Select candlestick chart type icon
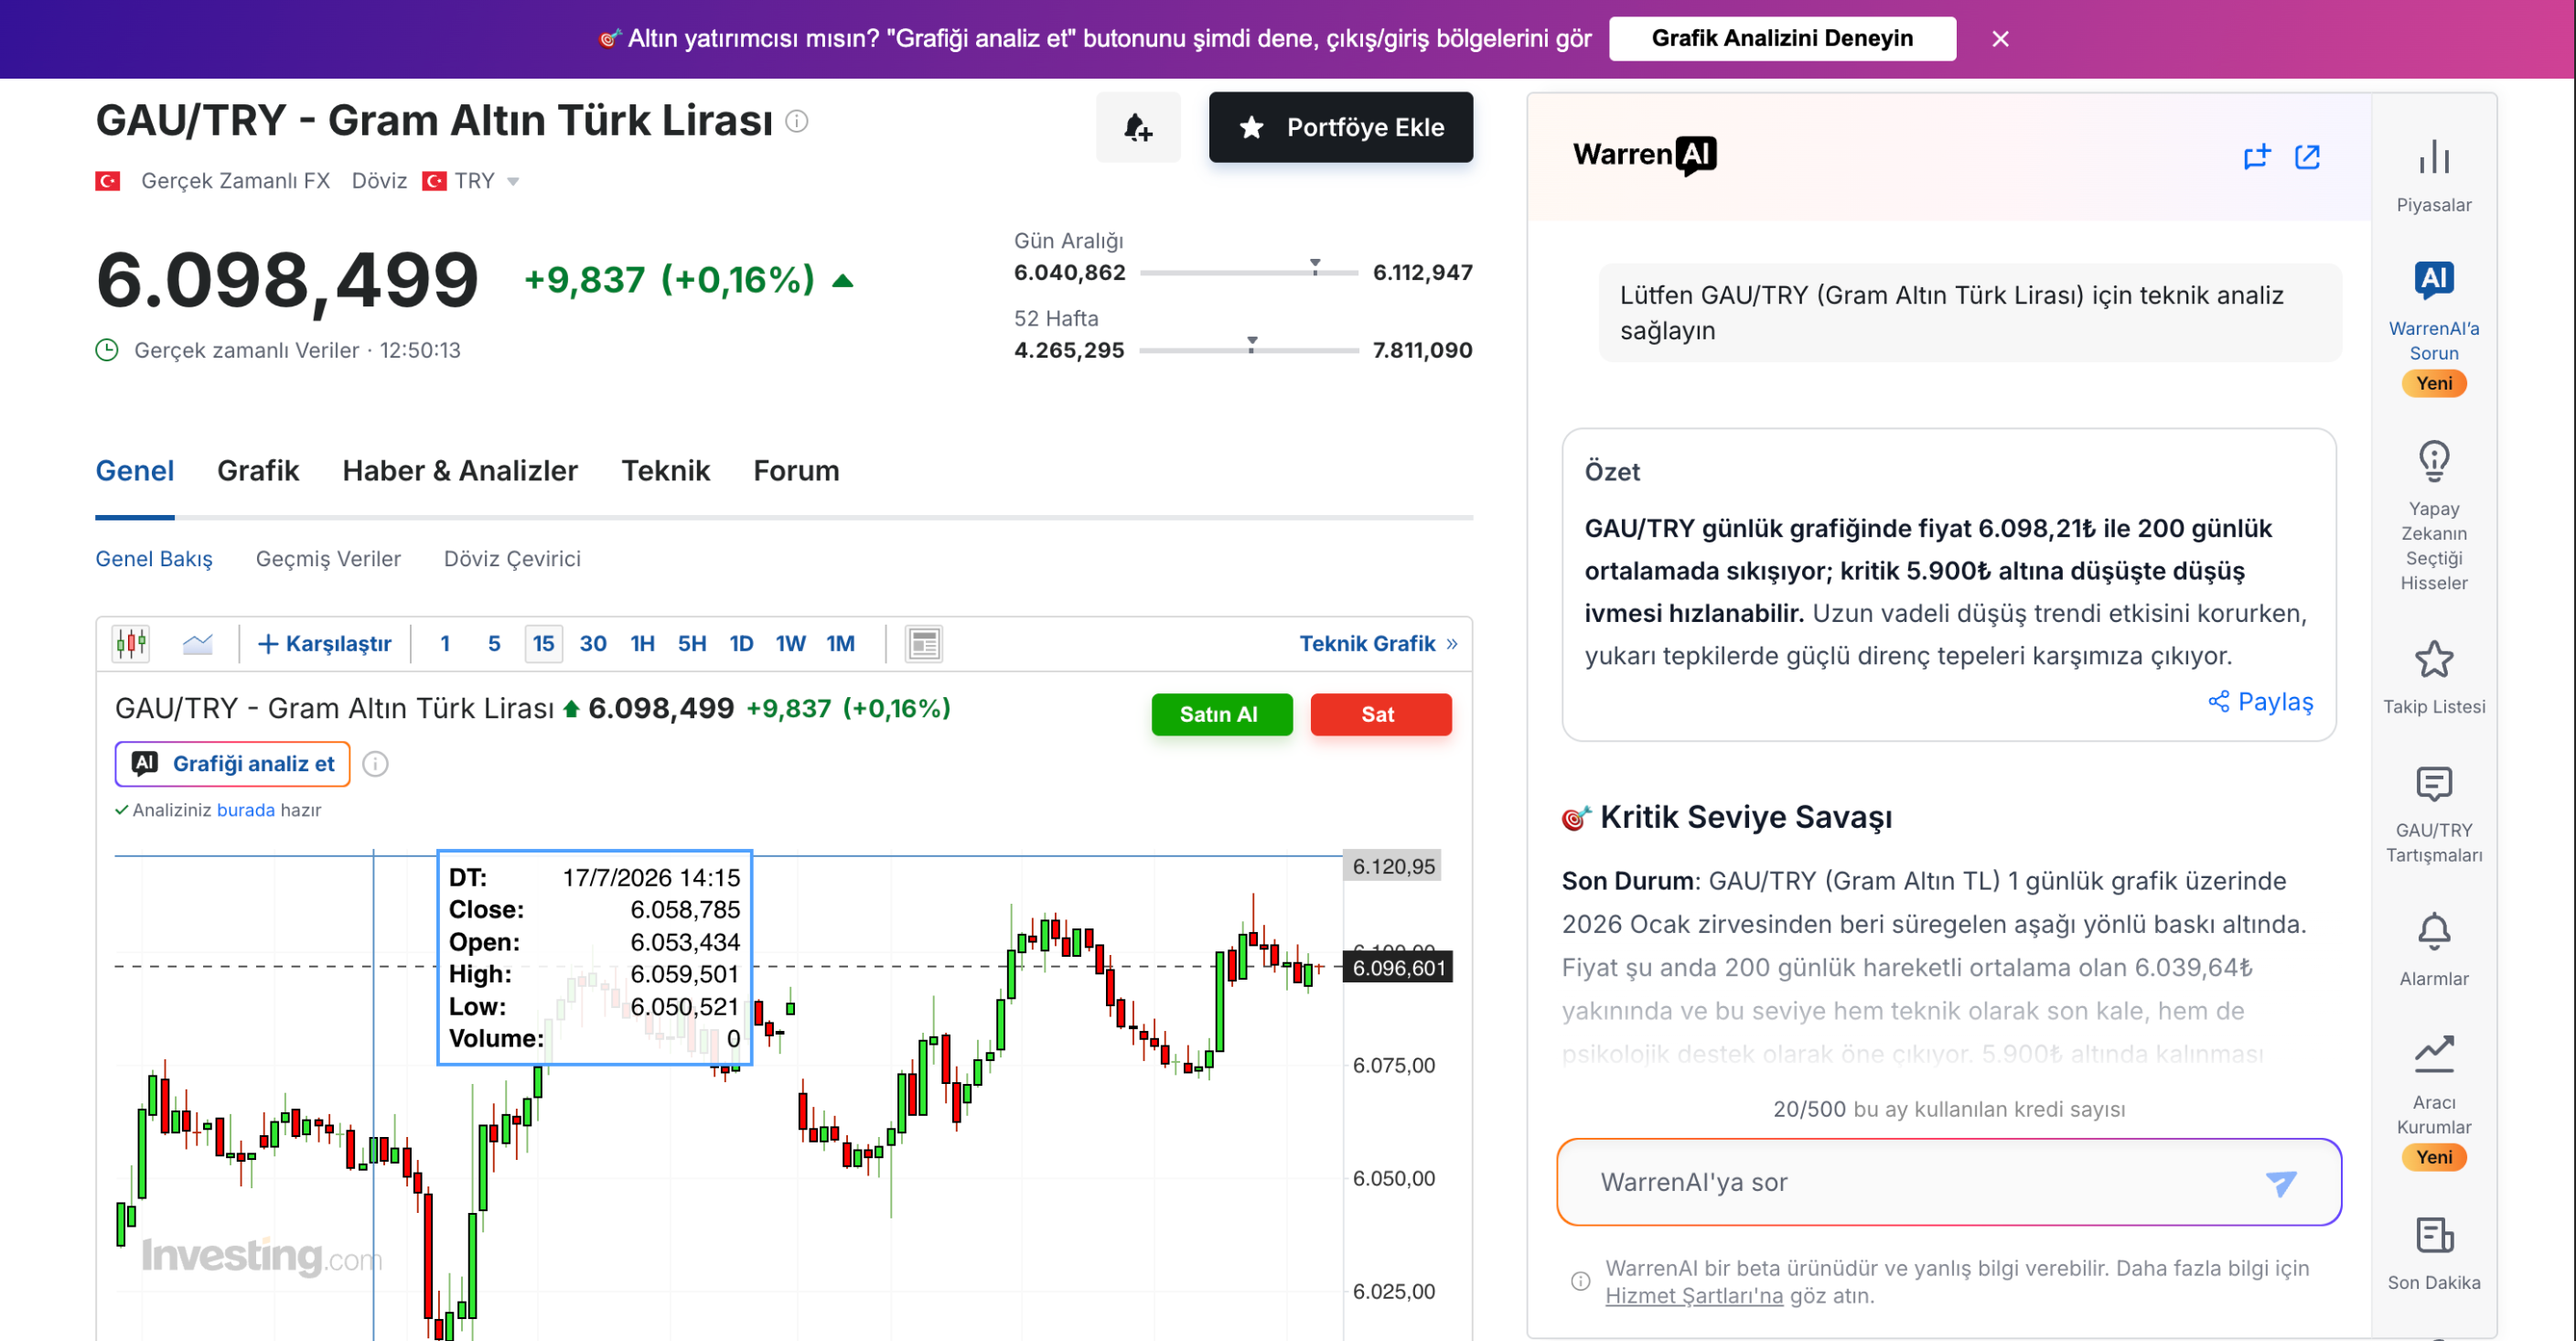The image size is (2576, 1341). [131, 644]
